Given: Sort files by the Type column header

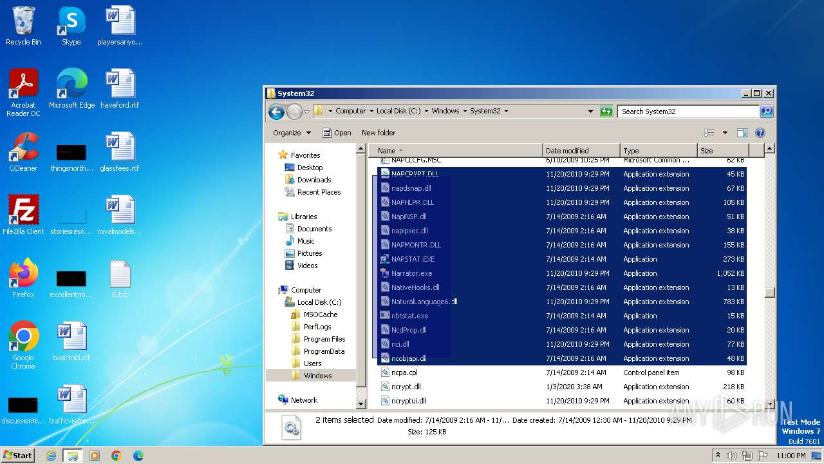Looking at the screenshot, I should click(659, 150).
